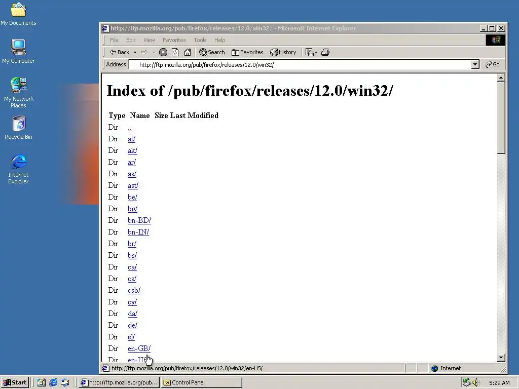The width and height of the screenshot is (519, 389).
Task: Open the be/ directory link
Action: pyautogui.click(x=132, y=197)
